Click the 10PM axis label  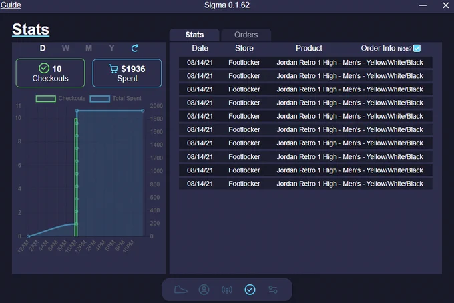[x=128, y=246]
